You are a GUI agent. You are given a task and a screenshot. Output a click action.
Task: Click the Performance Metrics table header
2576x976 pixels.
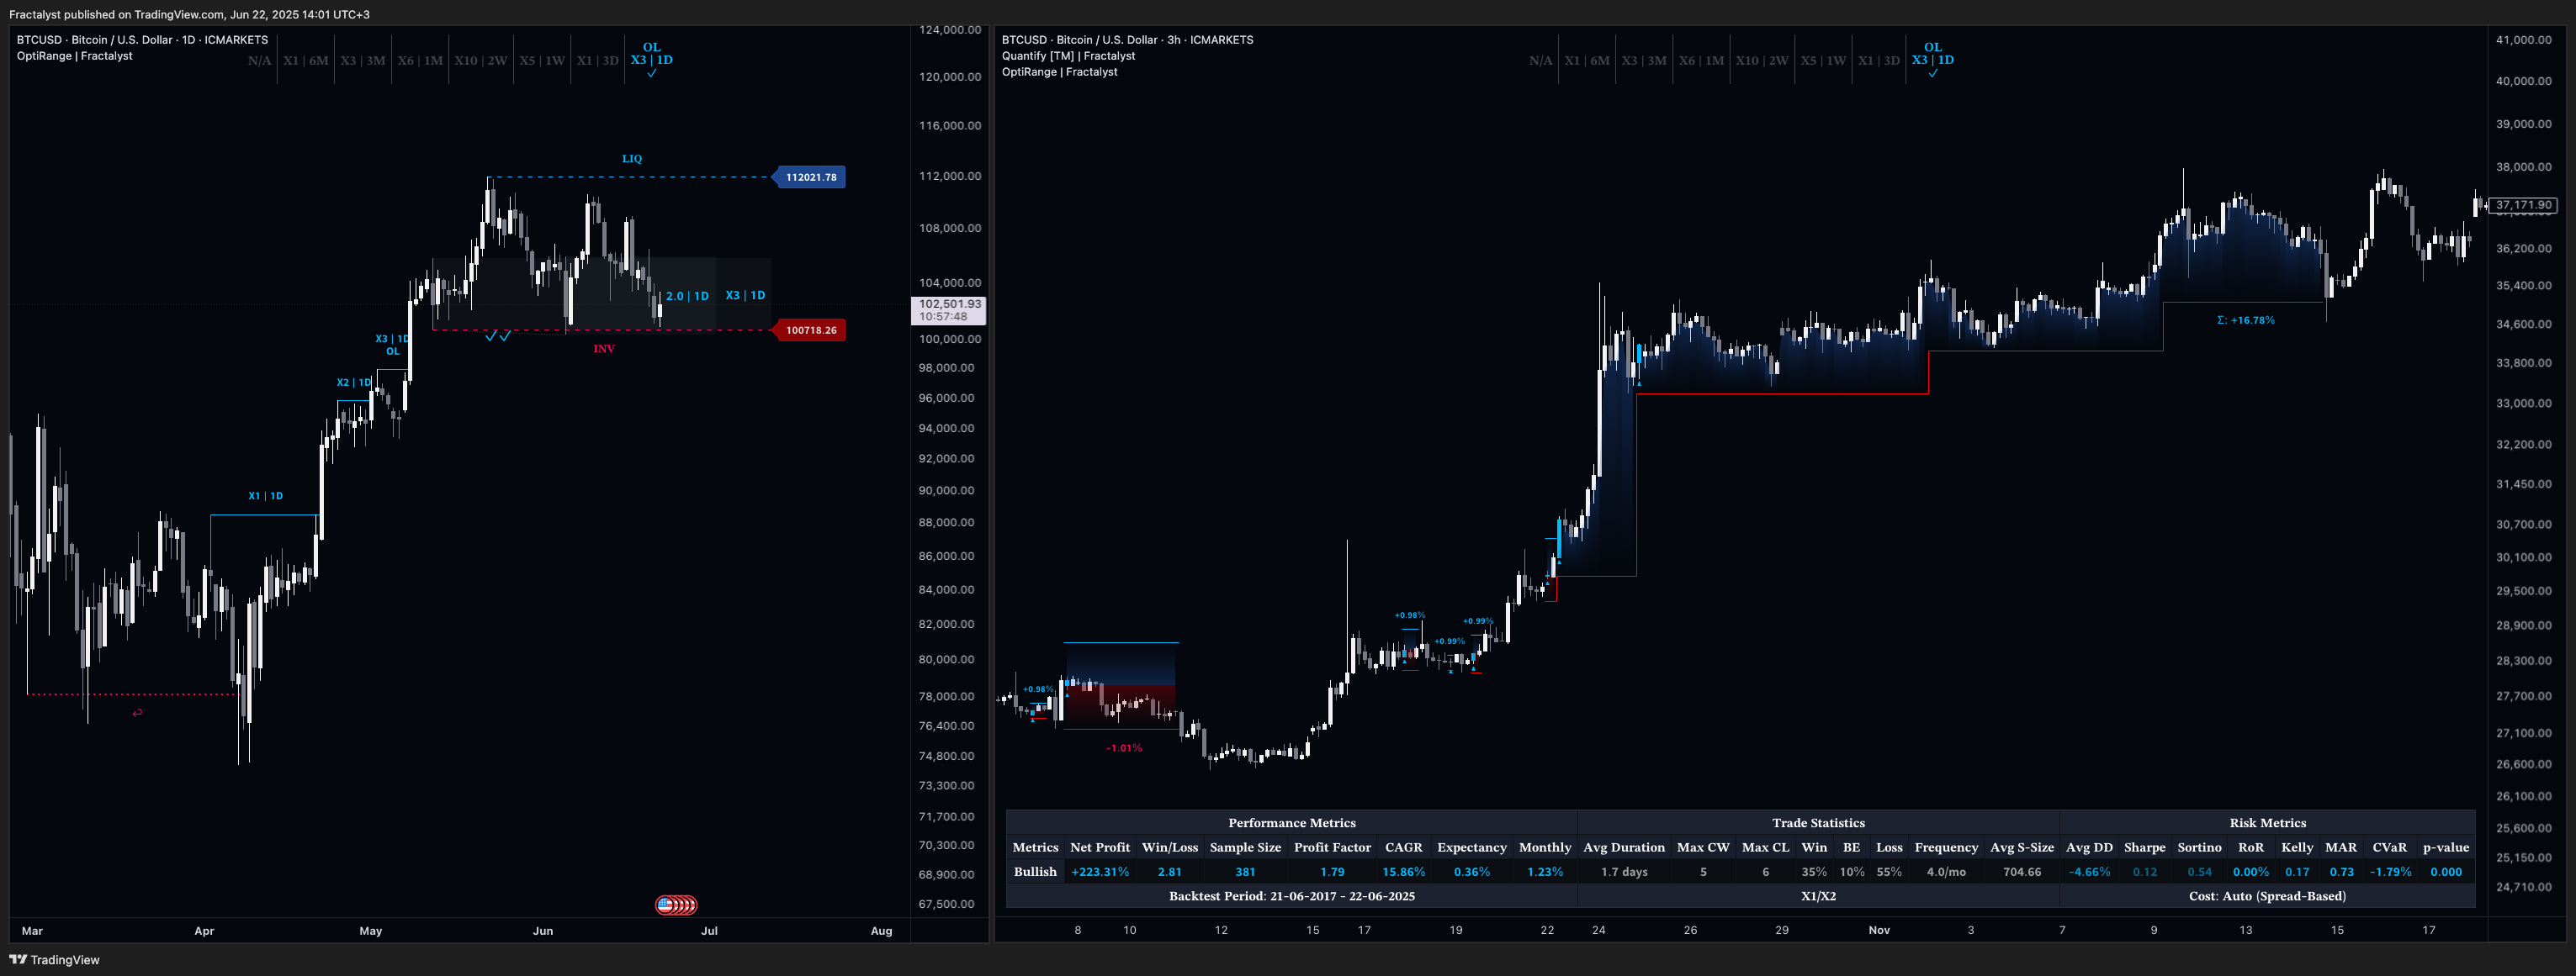click(1292, 823)
